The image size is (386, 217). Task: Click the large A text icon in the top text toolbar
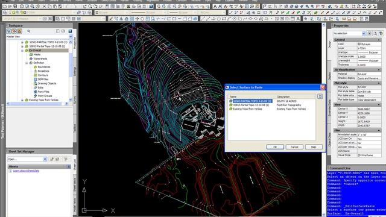[x=215, y=6]
